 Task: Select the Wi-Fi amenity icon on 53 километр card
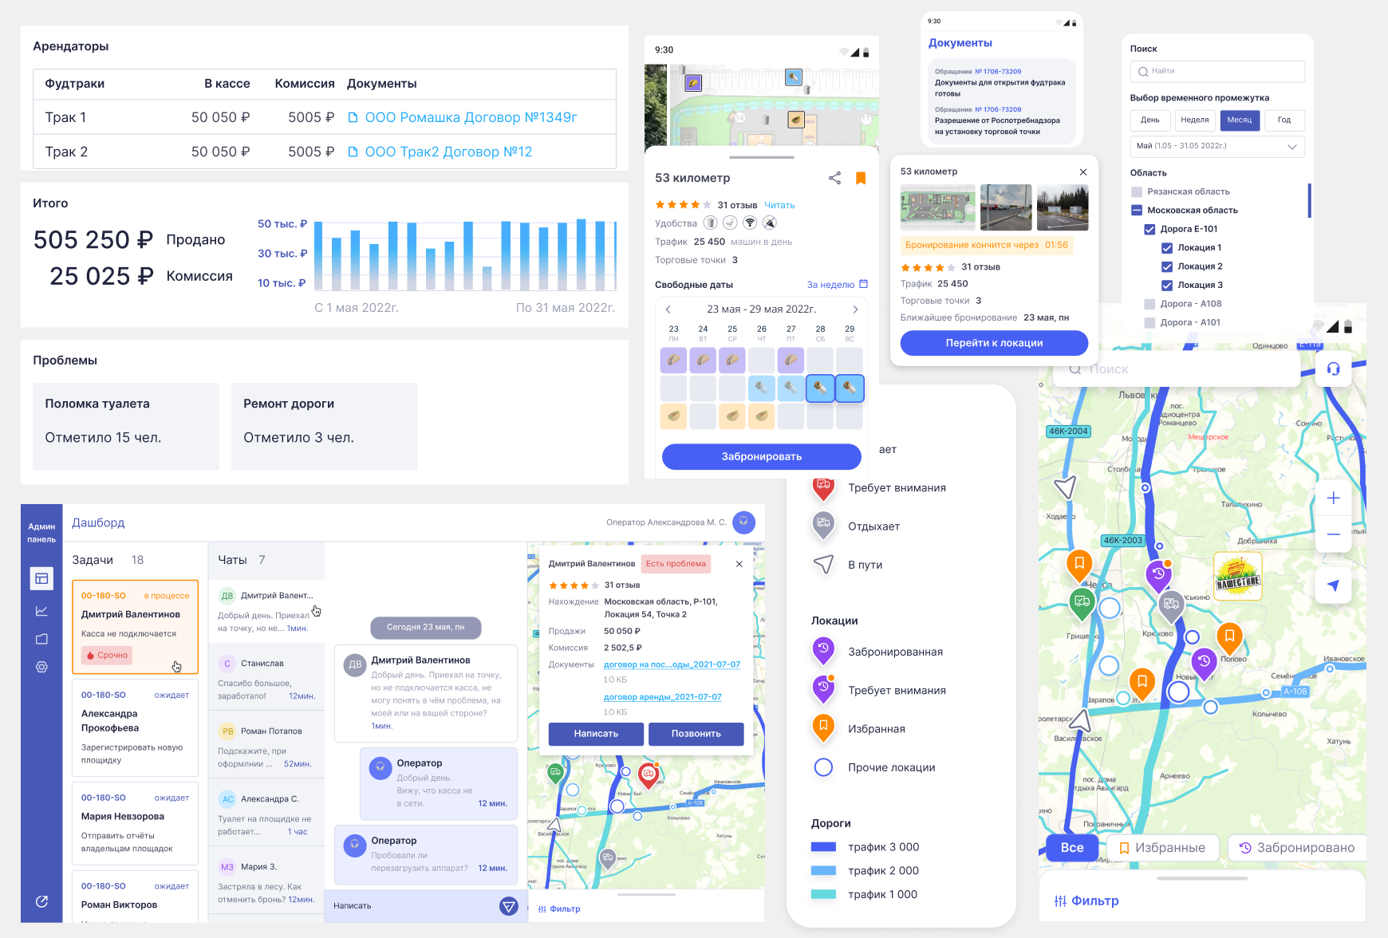[750, 223]
